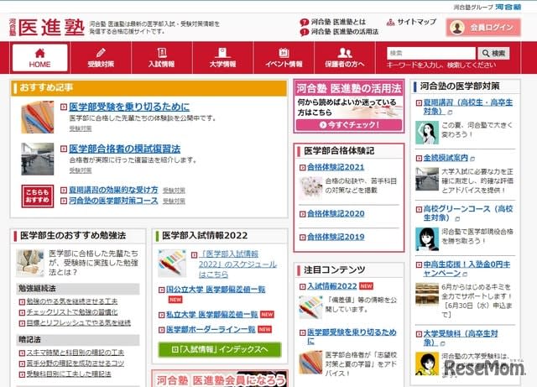Open スキマ時間と科目別の暗記の工夫 link
The width and height of the screenshot is (537, 387).
76,353
